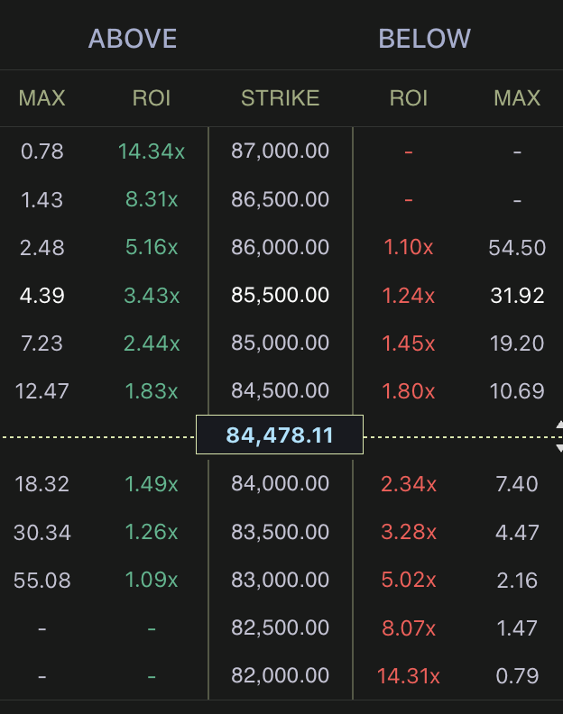Select the 8.07x below ROI option
The image size is (563, 714).
click(409, 628)
